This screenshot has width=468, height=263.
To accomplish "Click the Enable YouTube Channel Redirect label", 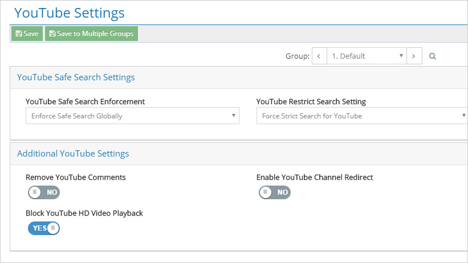I will [x=315, y=178].
